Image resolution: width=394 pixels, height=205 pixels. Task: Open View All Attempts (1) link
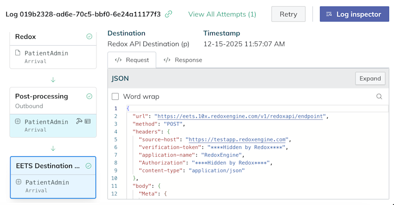pos(222,14)
